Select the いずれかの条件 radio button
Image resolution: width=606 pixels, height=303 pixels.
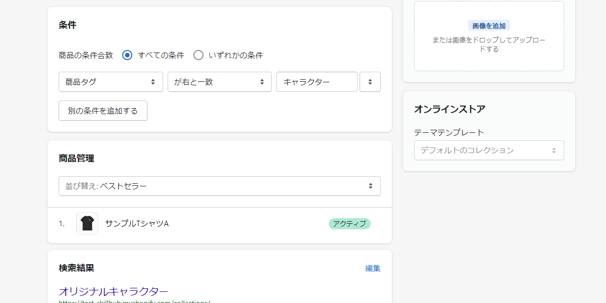click(198, 55)
